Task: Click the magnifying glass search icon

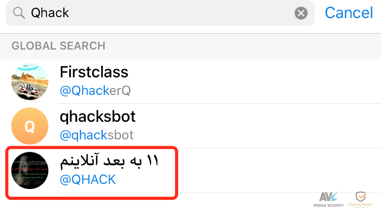Action: click(19, 13)
